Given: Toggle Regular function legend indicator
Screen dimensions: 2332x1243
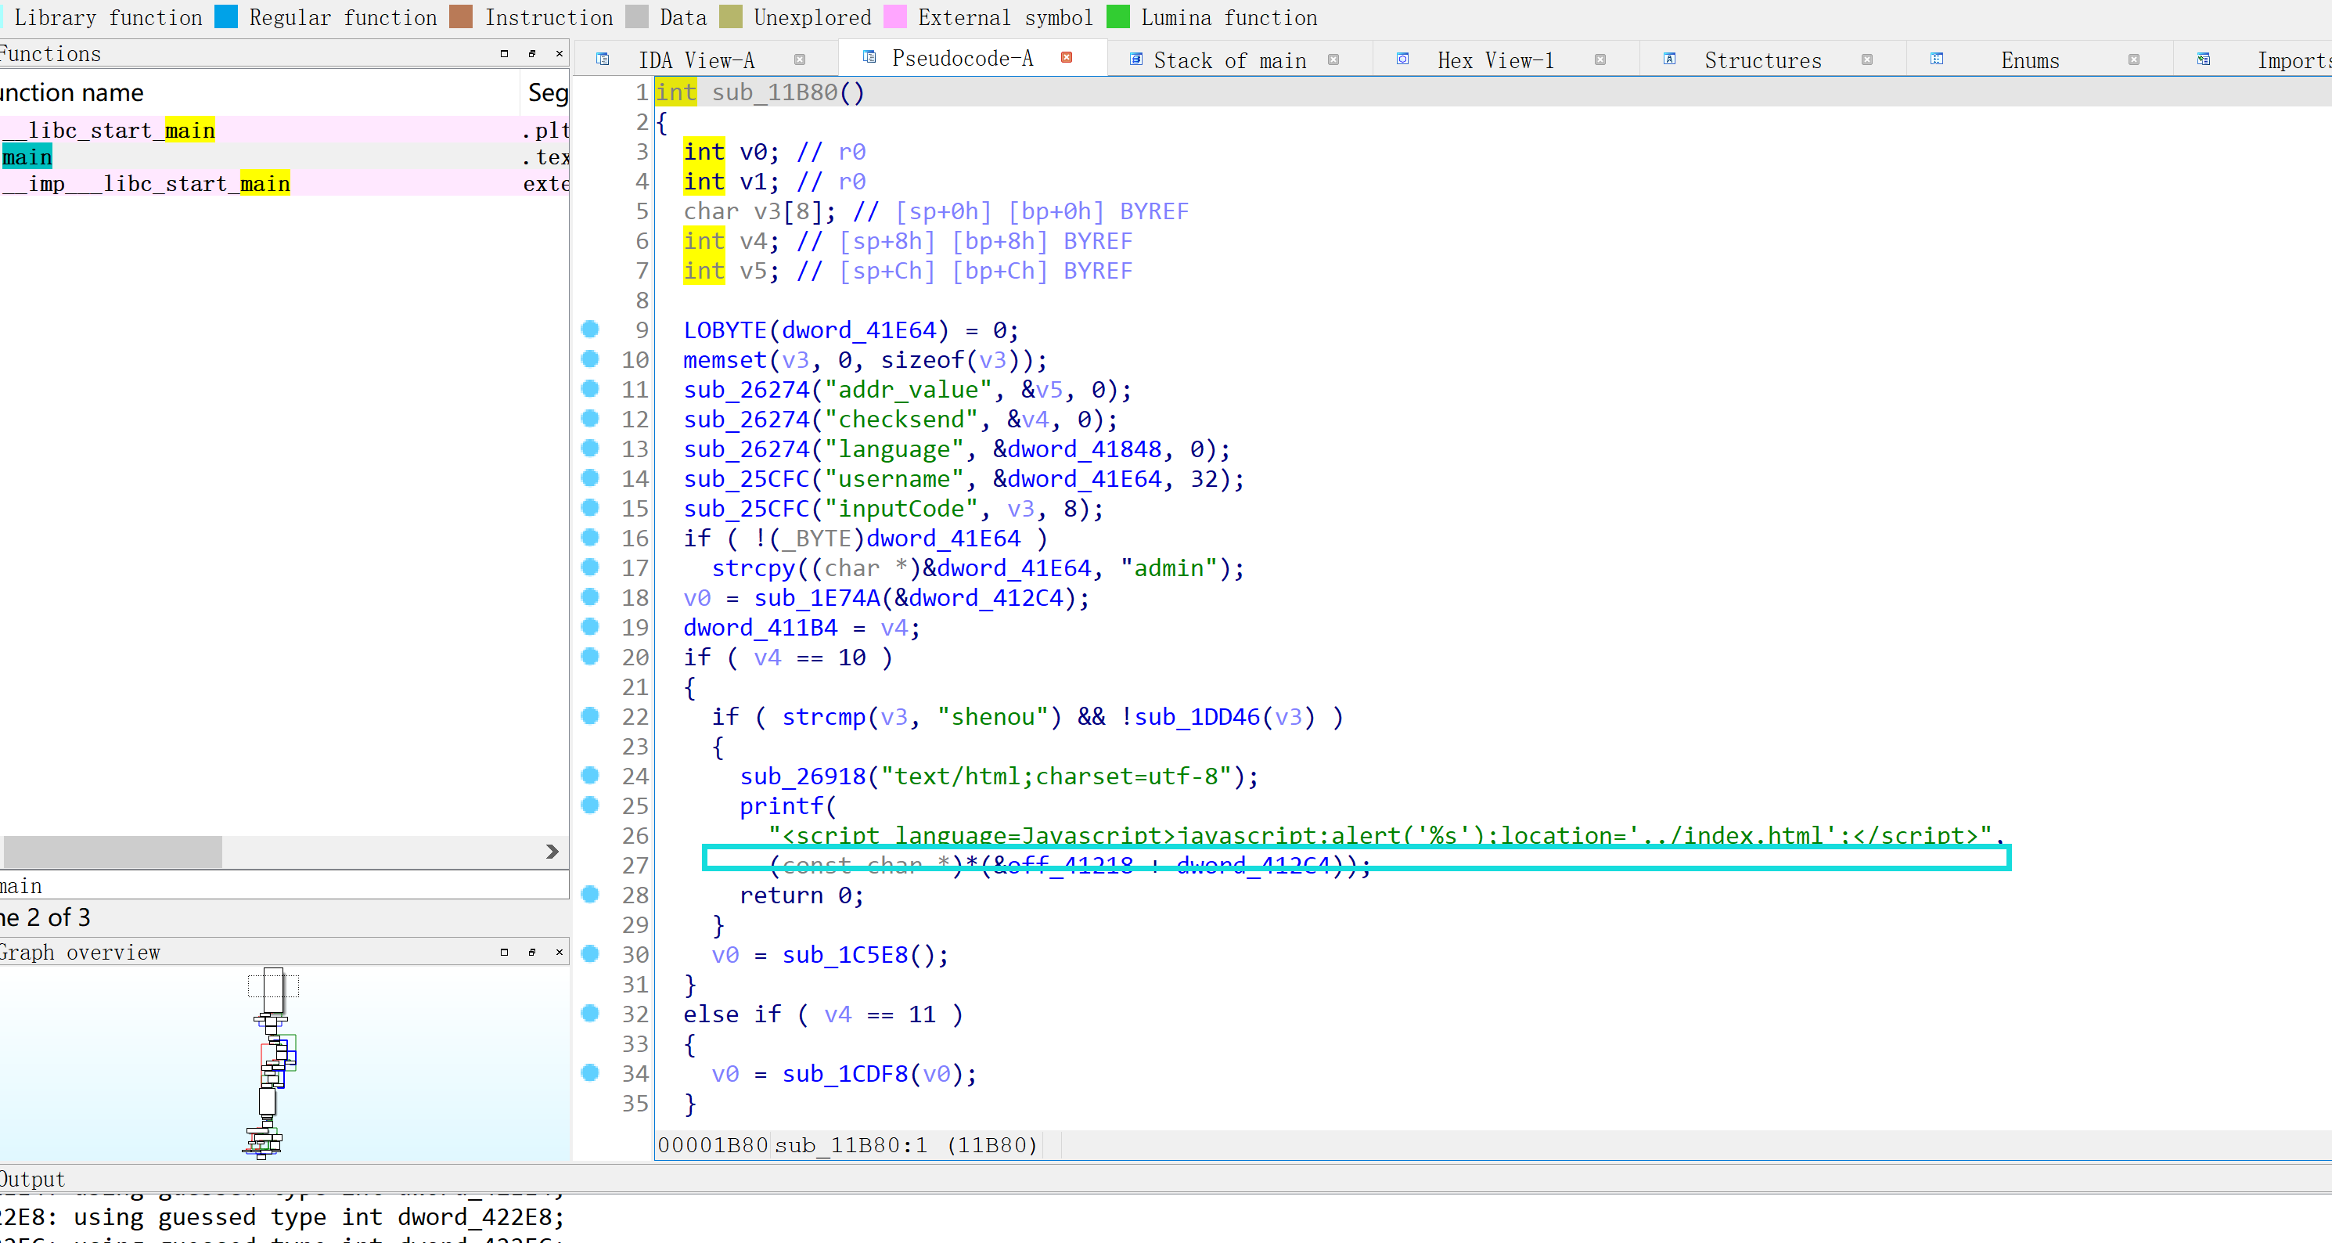Looking at the screenshot, I should pyautogui.click(x=230, y=17).
